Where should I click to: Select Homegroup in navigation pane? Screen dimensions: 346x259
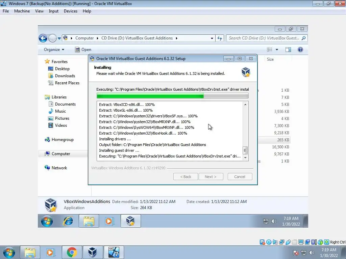(59, 139)
